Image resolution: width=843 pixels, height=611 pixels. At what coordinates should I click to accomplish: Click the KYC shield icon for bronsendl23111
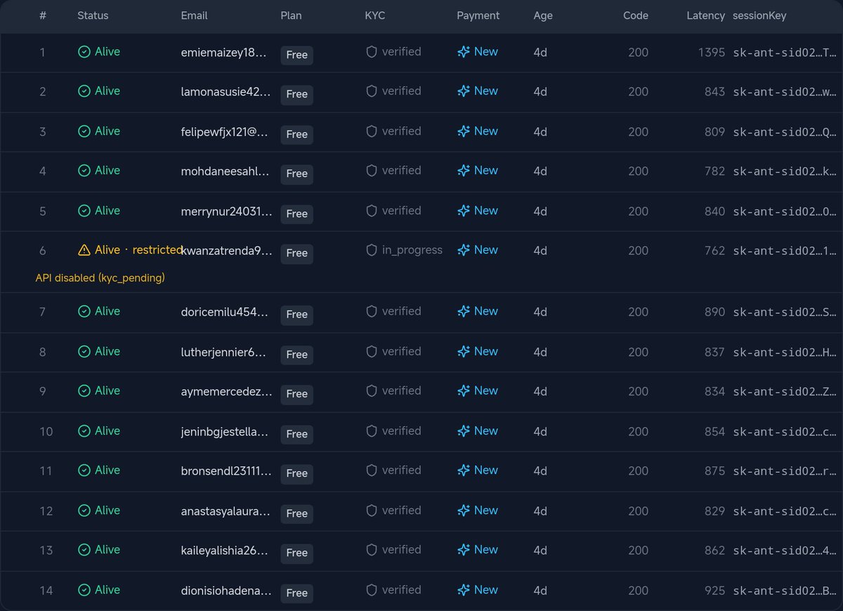372,471
